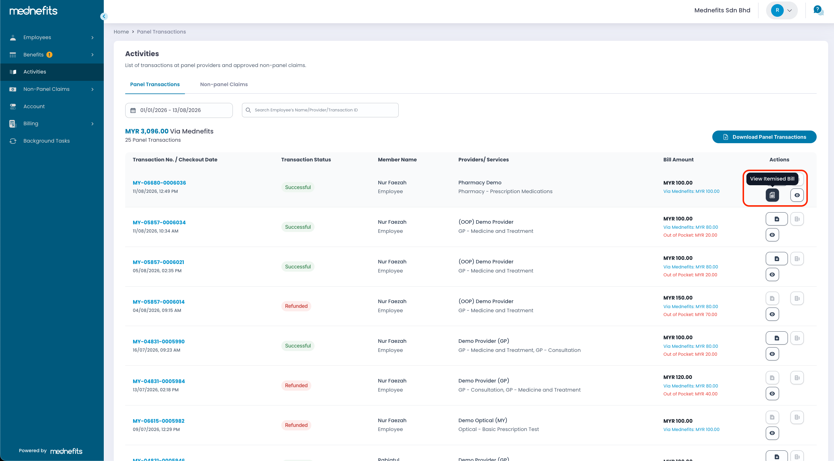Open transaction link MY-05857-0006021

[158, 262]
